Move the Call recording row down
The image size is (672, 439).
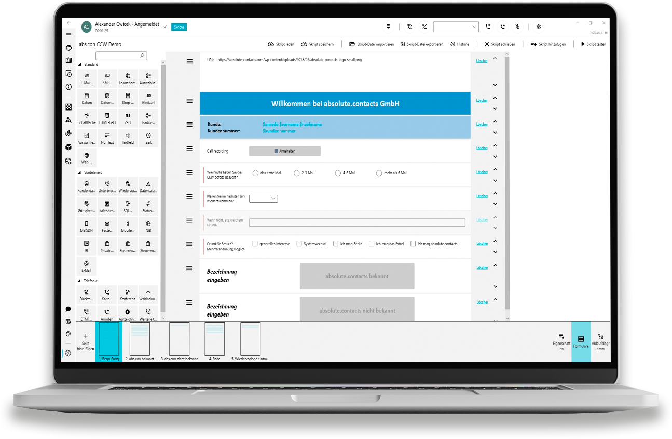coord(495,157)
